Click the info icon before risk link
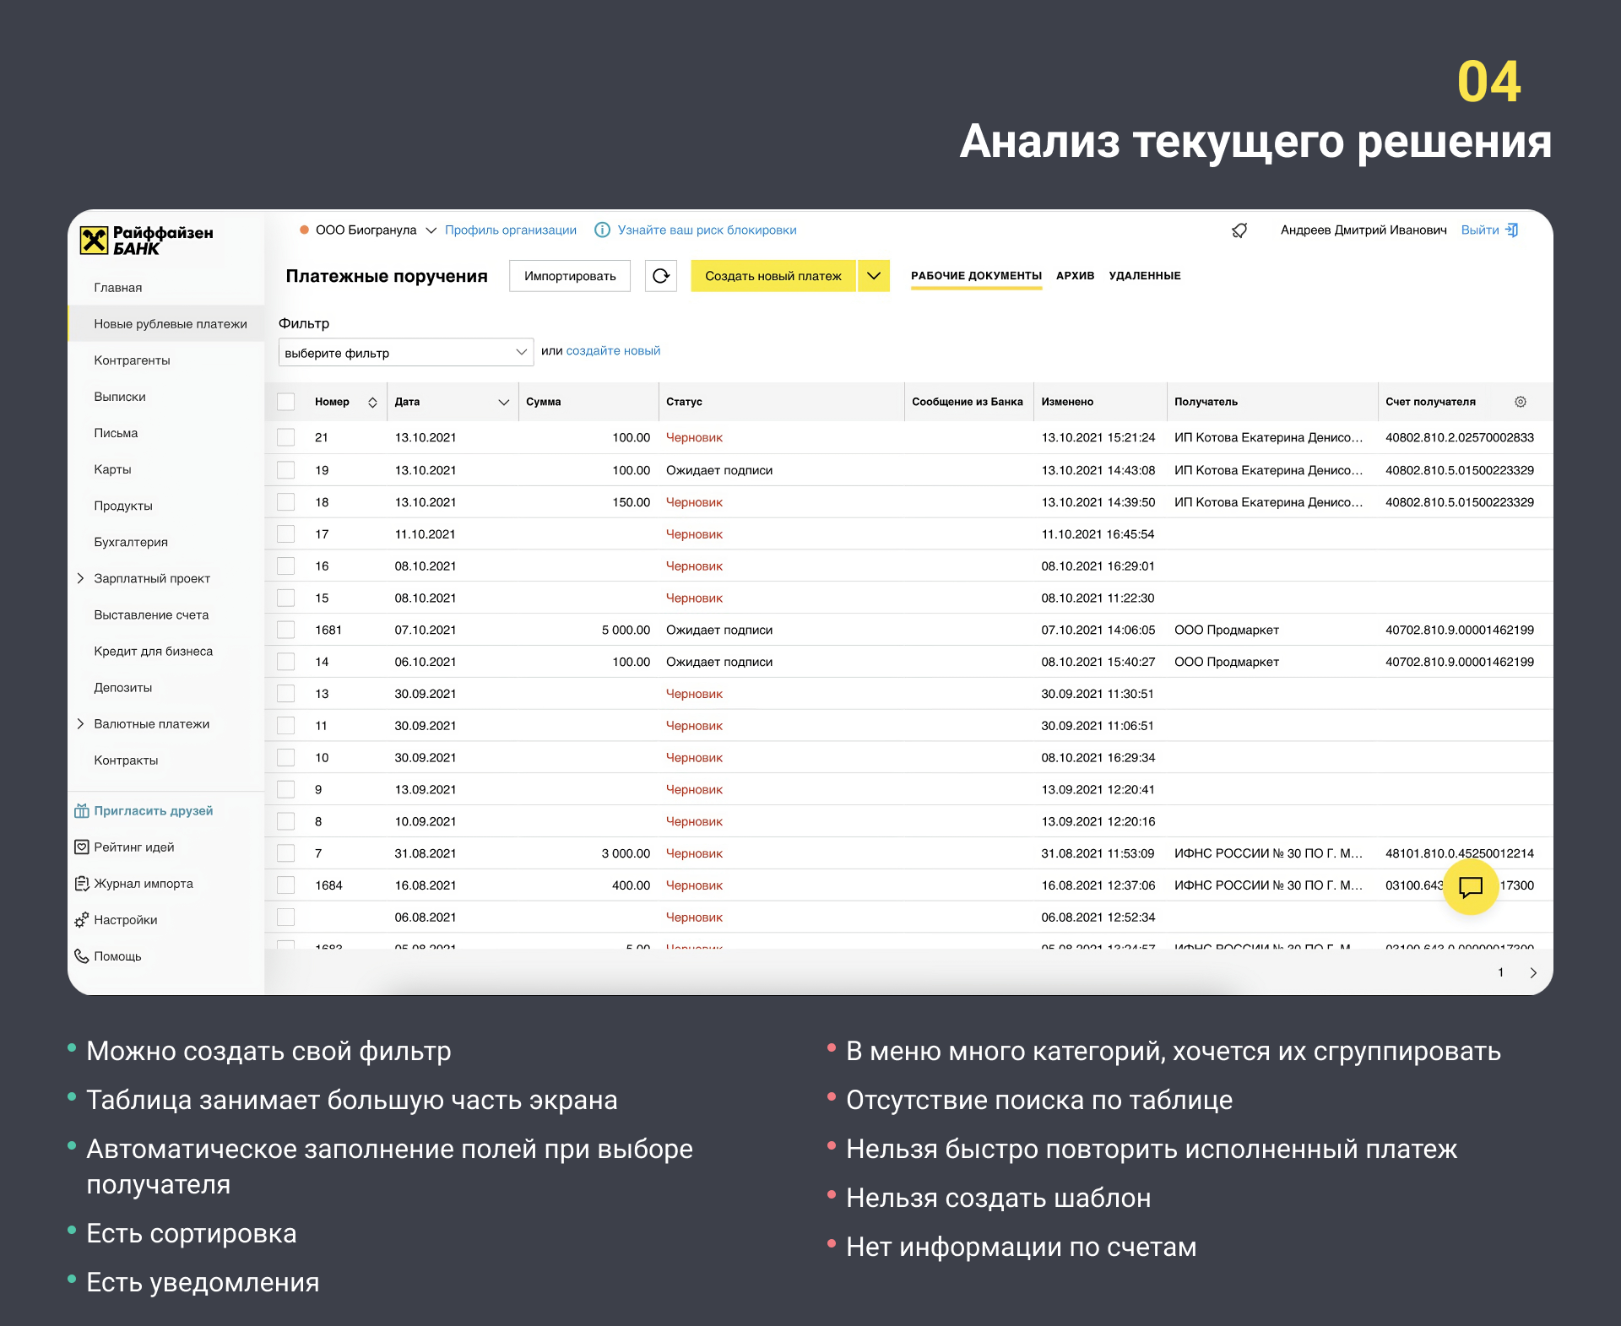 click(x=602, y=230)
